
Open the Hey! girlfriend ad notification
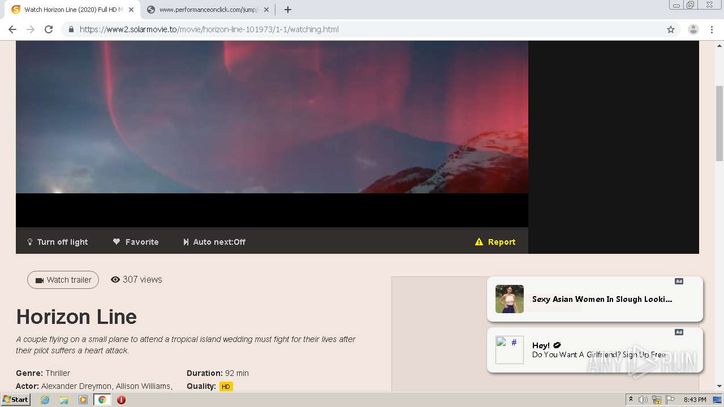click(594, 350)
